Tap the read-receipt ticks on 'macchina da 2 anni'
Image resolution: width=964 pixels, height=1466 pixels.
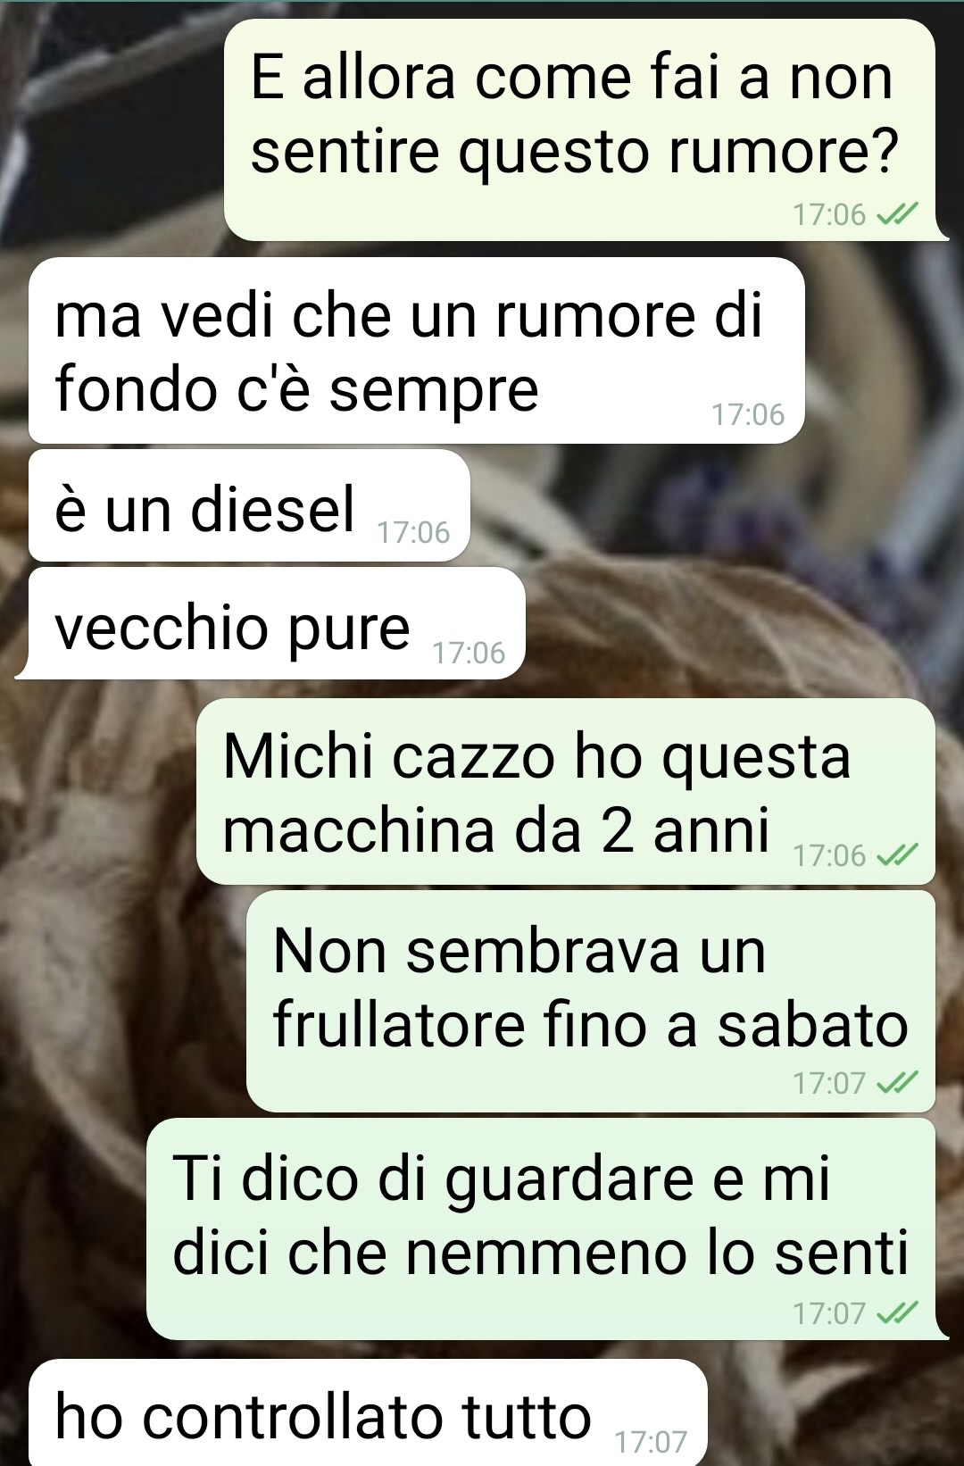coord(897,855)
